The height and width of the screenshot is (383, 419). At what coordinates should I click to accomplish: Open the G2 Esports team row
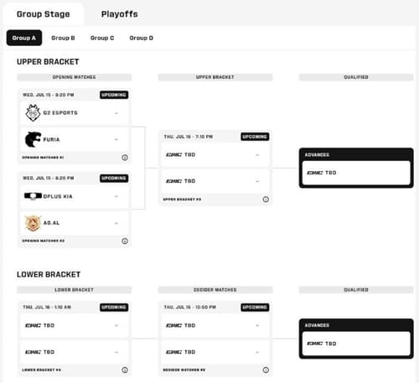pos(75,113)
